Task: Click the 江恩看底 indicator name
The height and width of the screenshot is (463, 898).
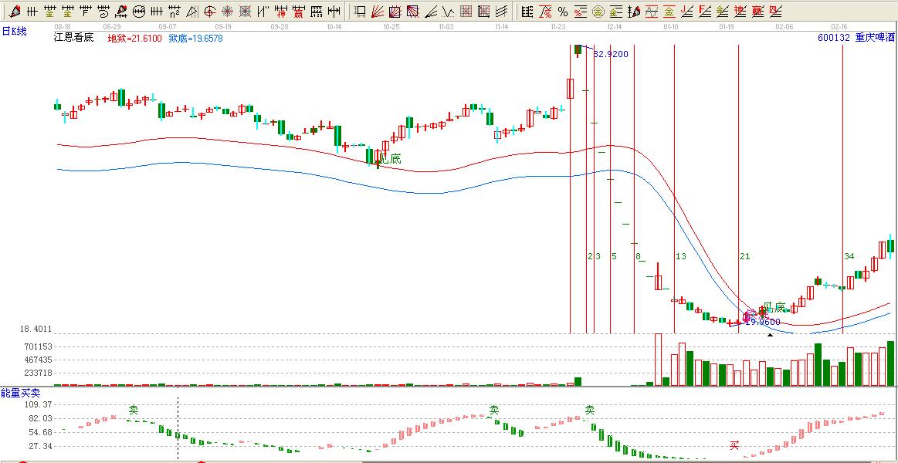Action: coord(75,38)
